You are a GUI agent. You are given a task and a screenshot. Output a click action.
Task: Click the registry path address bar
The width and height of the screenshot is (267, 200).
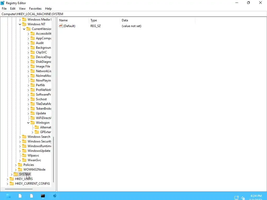[x=133, y=14]
